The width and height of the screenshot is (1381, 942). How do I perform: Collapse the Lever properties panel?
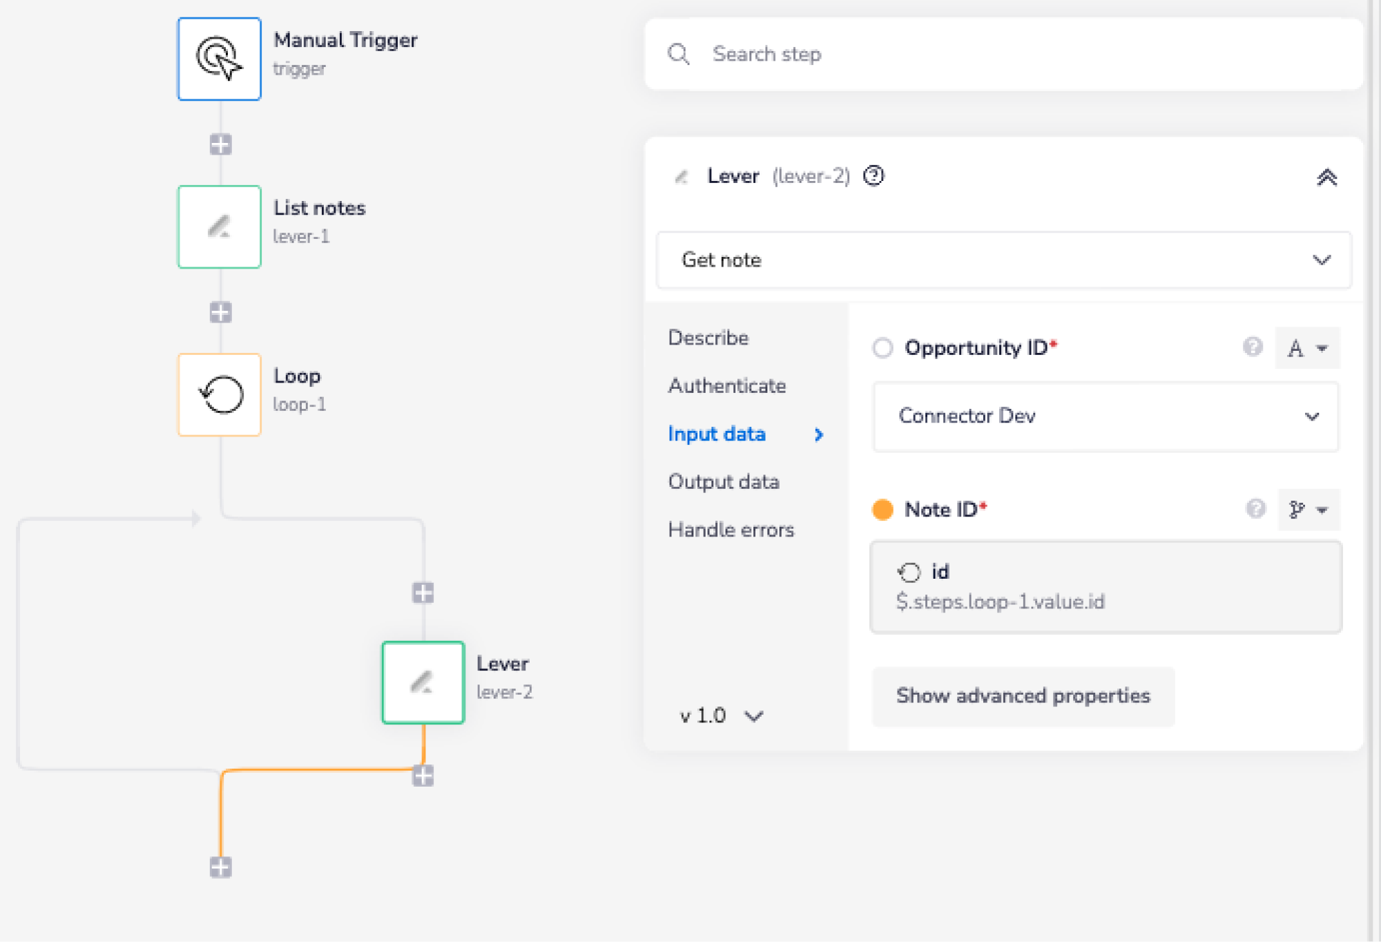click(1326, 177)
